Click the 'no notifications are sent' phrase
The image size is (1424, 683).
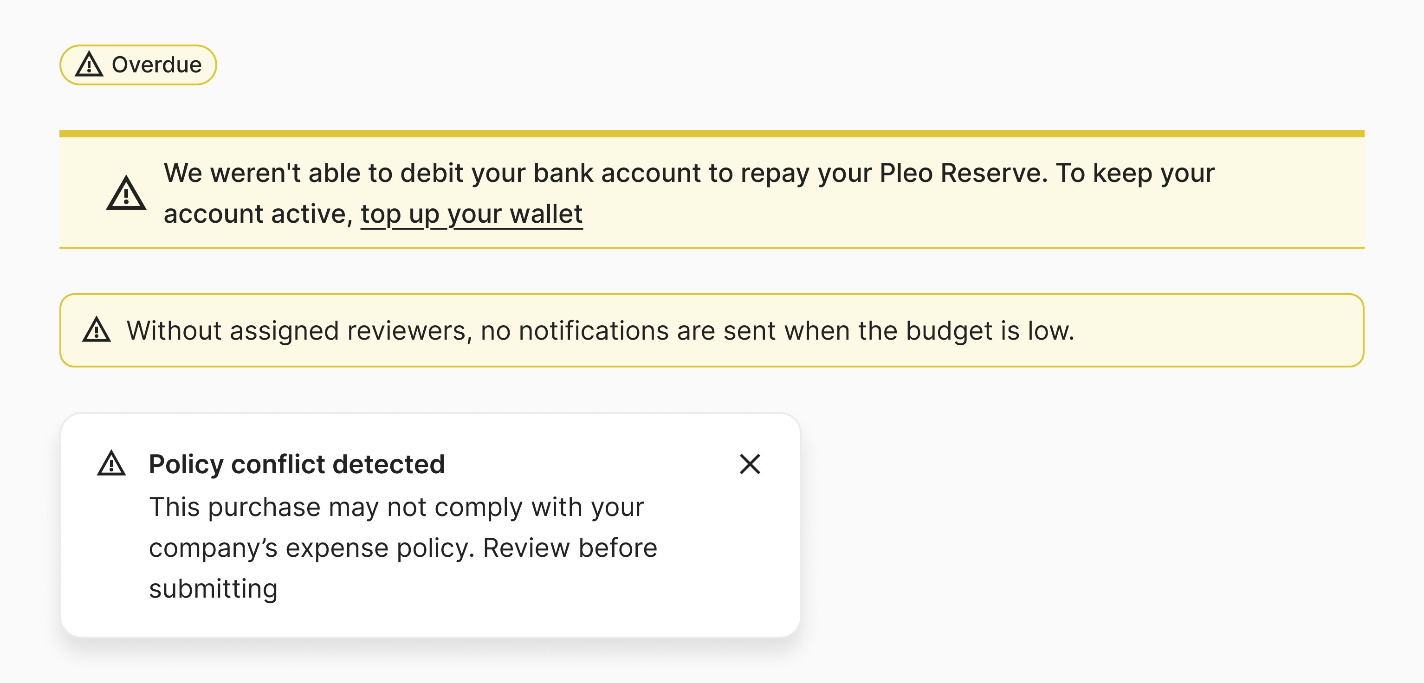(602, 330)
